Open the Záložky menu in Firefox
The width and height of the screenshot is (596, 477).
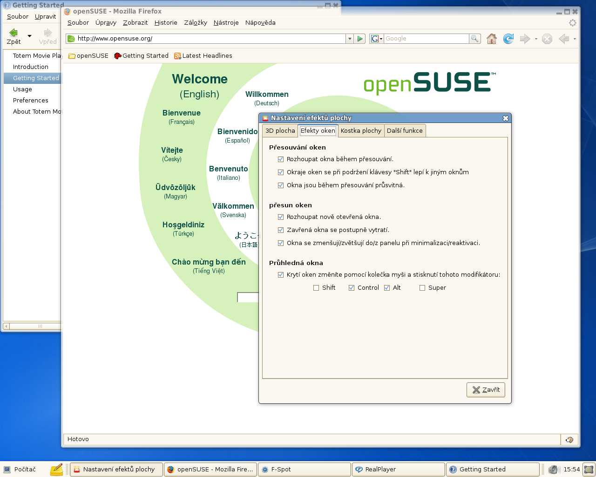(x=196, y=22)
